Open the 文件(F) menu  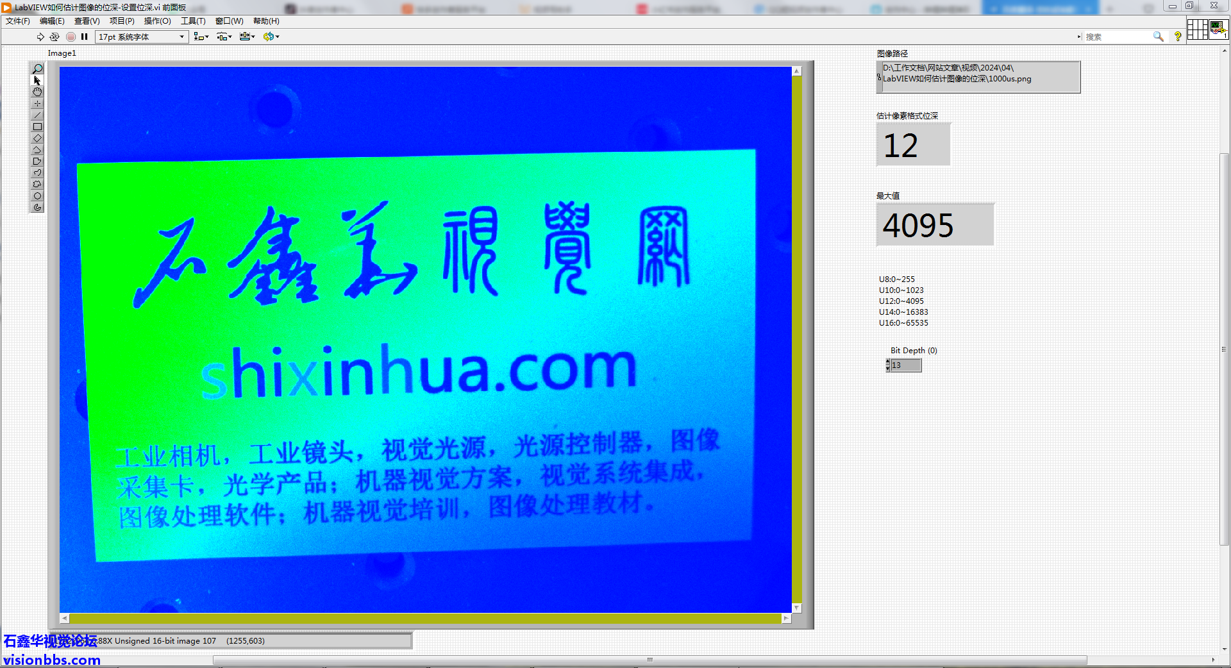[17, 21]
